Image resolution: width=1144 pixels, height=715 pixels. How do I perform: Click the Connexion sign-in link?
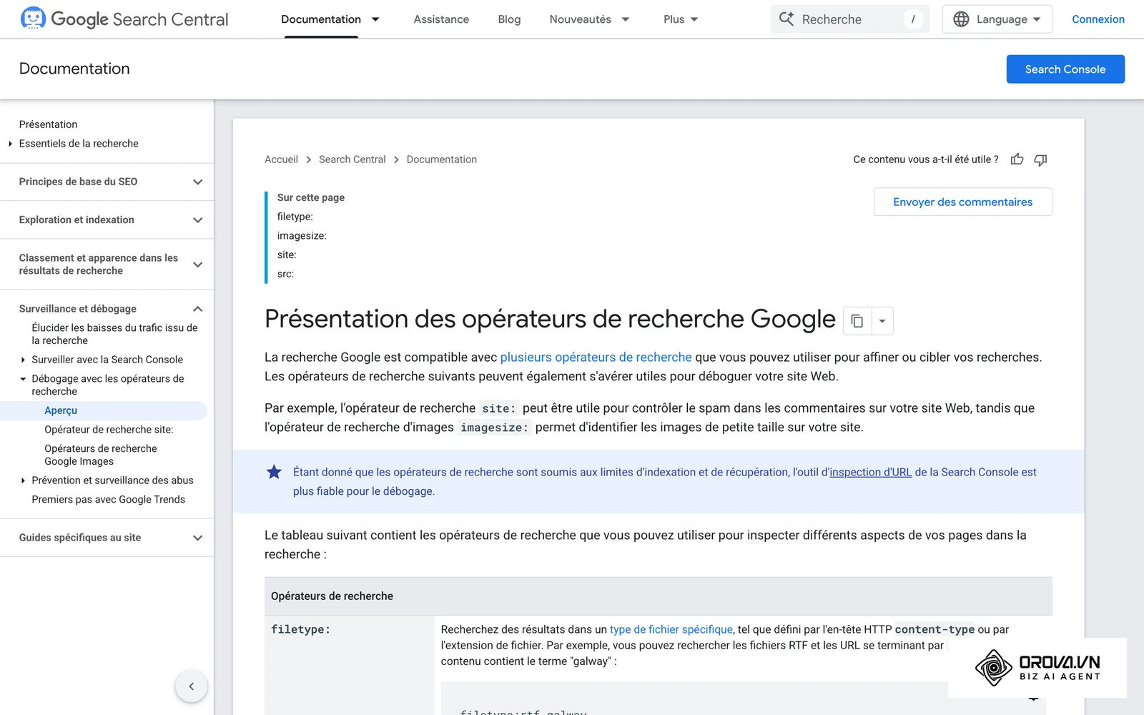1098,19
